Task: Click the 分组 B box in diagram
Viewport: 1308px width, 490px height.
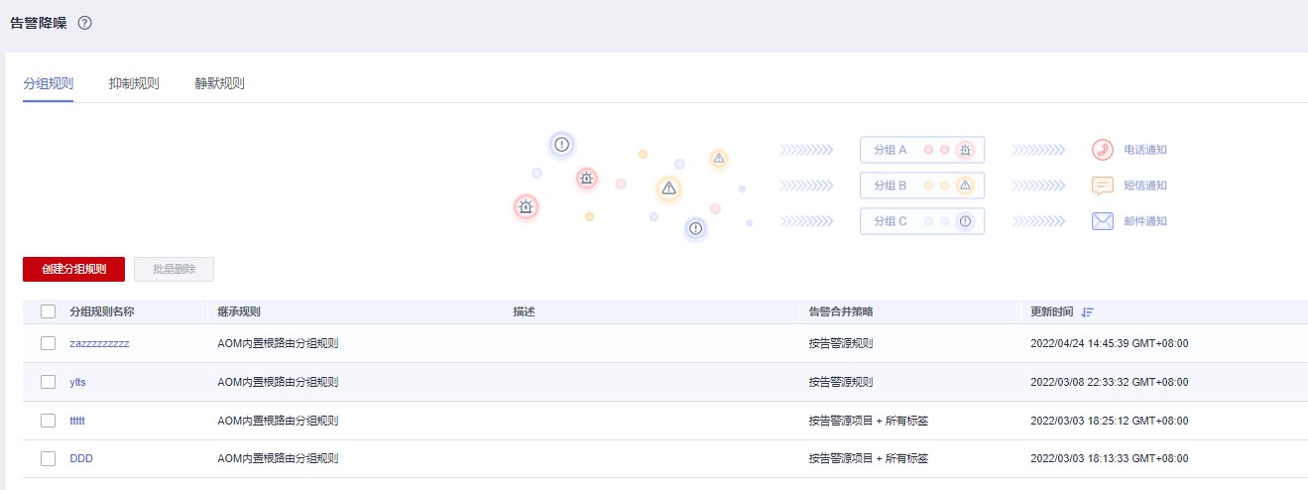Action: (x=921, y=185)
